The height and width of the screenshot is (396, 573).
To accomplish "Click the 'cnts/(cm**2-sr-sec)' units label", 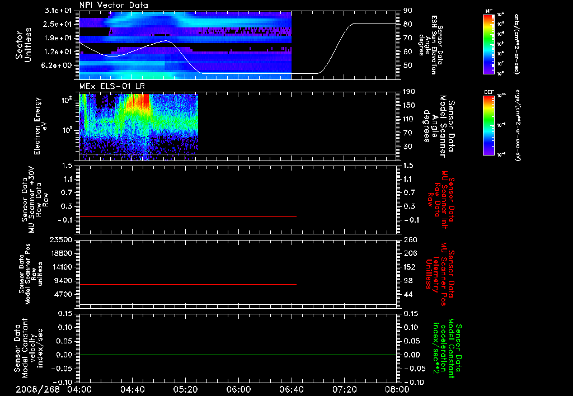I will point(516,44).
